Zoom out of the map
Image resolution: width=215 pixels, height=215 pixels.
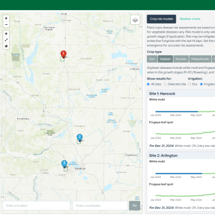(6, 24)
